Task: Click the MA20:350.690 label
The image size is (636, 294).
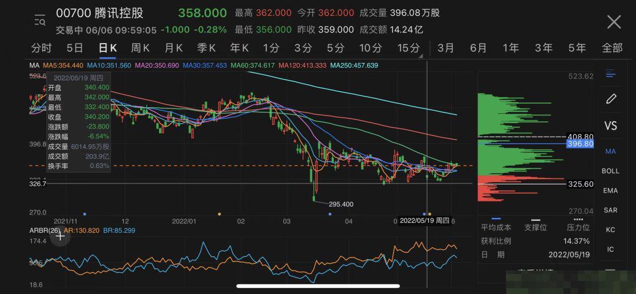Action: click(157, 65)
